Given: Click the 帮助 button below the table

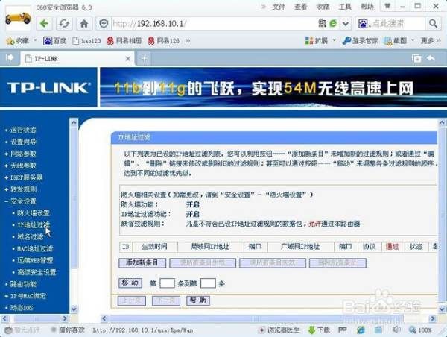Looking at the screenshot, I should [x=198, y=300].
